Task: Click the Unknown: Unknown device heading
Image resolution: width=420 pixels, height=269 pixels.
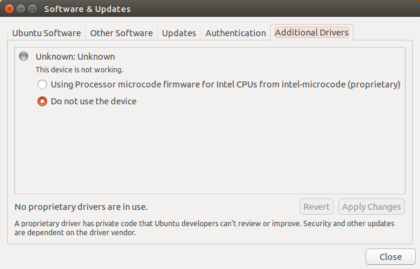Action: [76, 57]
